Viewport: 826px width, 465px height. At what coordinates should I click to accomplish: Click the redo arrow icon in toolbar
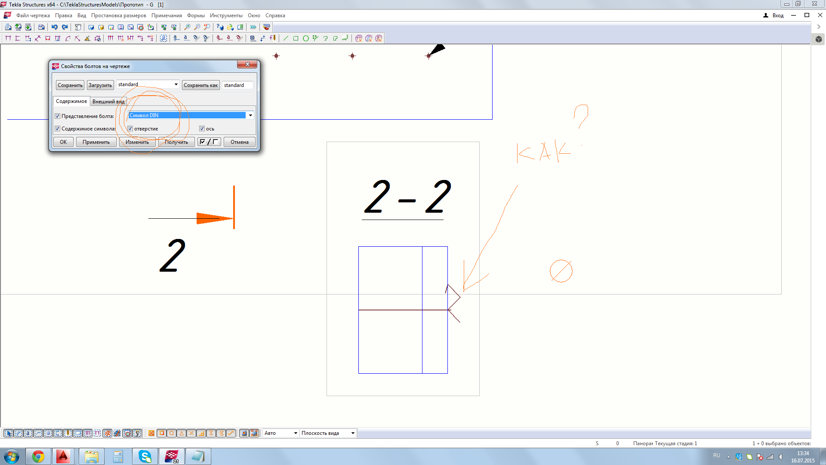click(65, 27)
